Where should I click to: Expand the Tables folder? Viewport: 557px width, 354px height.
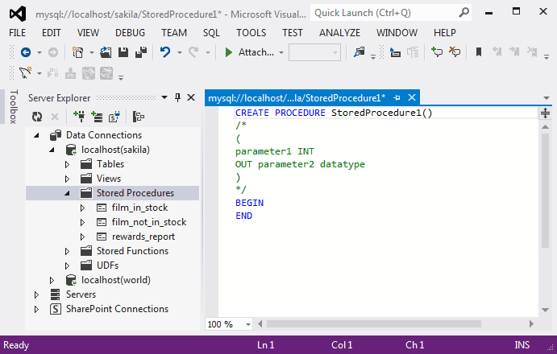click(67, 164)
